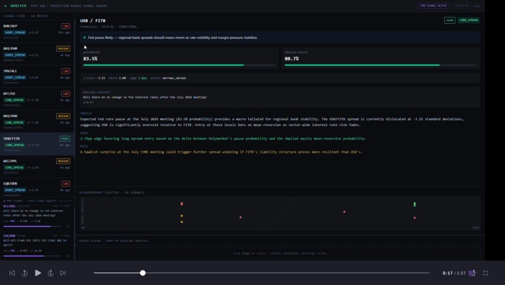Click the LOW badge on DUK/AEP

point(66,26)
